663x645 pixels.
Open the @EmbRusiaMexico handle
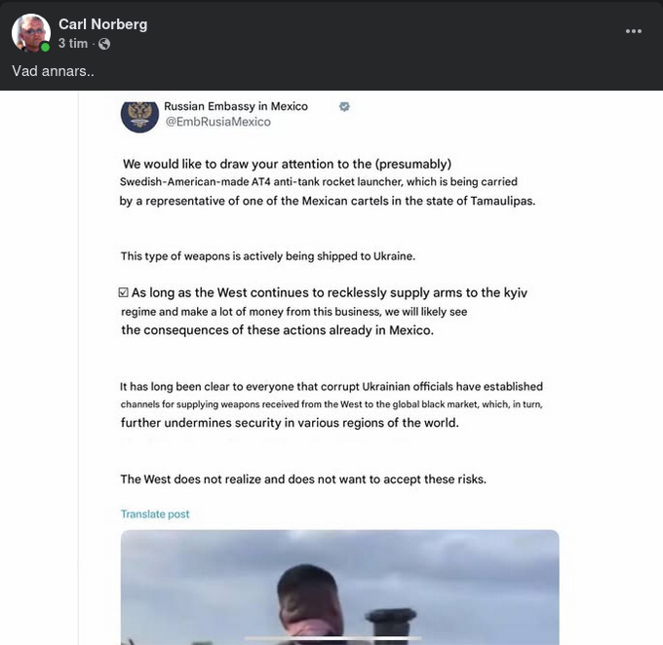tap(217, 122)
